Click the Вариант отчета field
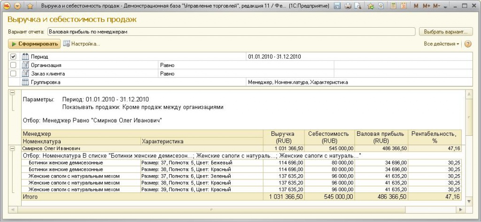This screenshot has height=222, width=481. coord(232,31)
